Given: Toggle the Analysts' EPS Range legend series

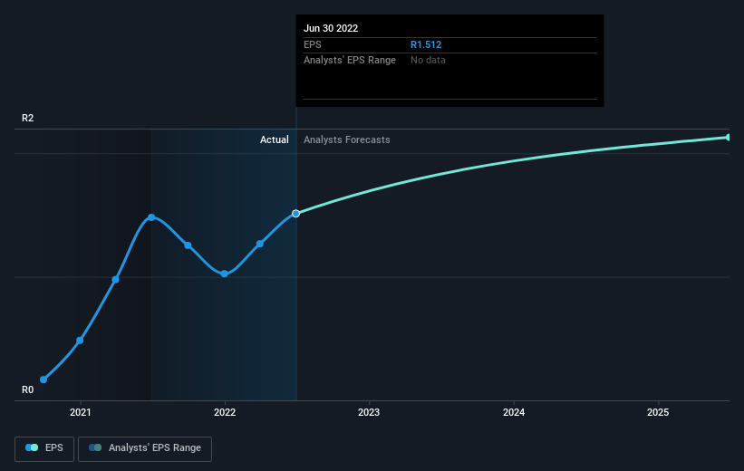Looking at the screenshot, I should click(145, 448).
